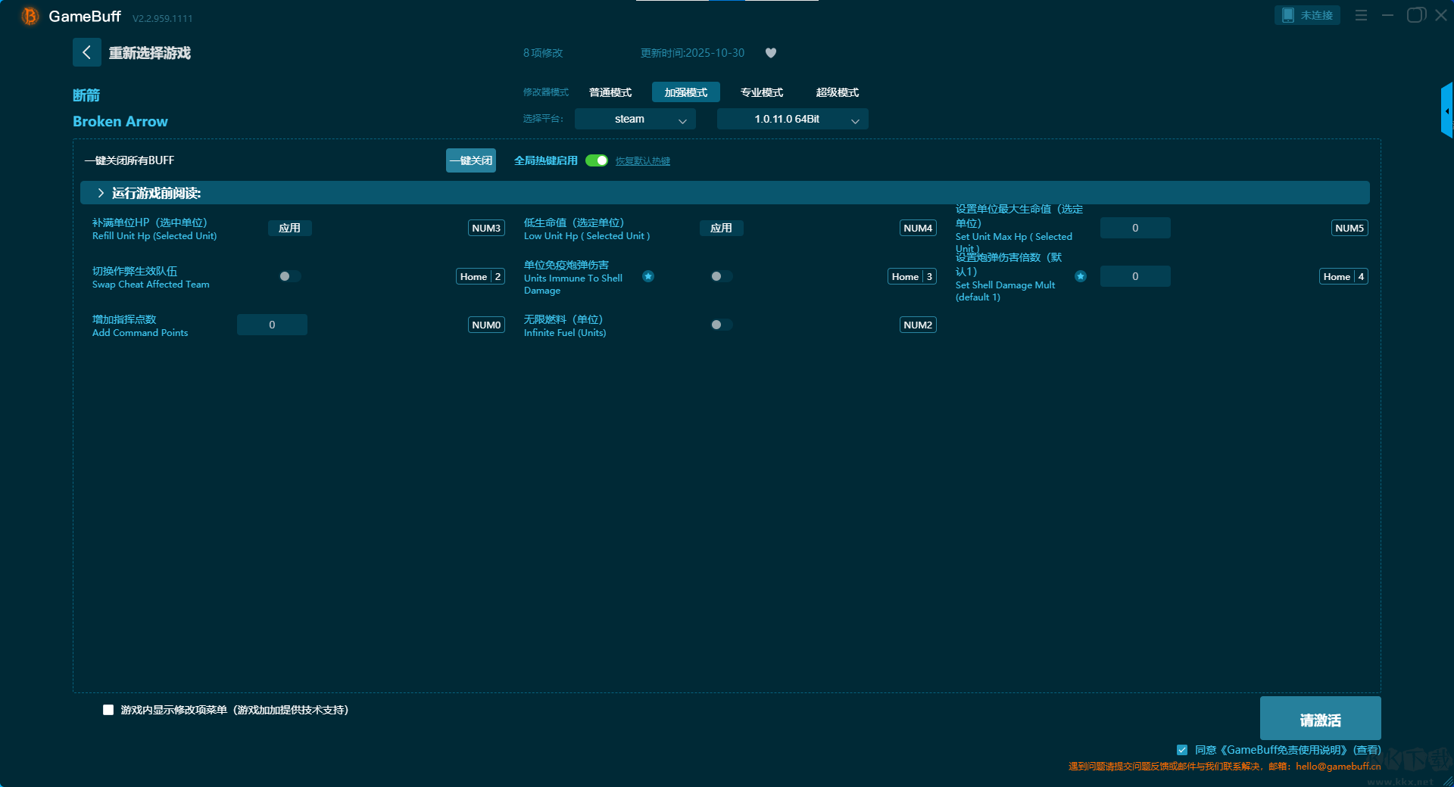1454x787 pixels.
Task: Expand the blue side panel handle on right edge
Action: pyautogui.click(x=1446, y=110)
